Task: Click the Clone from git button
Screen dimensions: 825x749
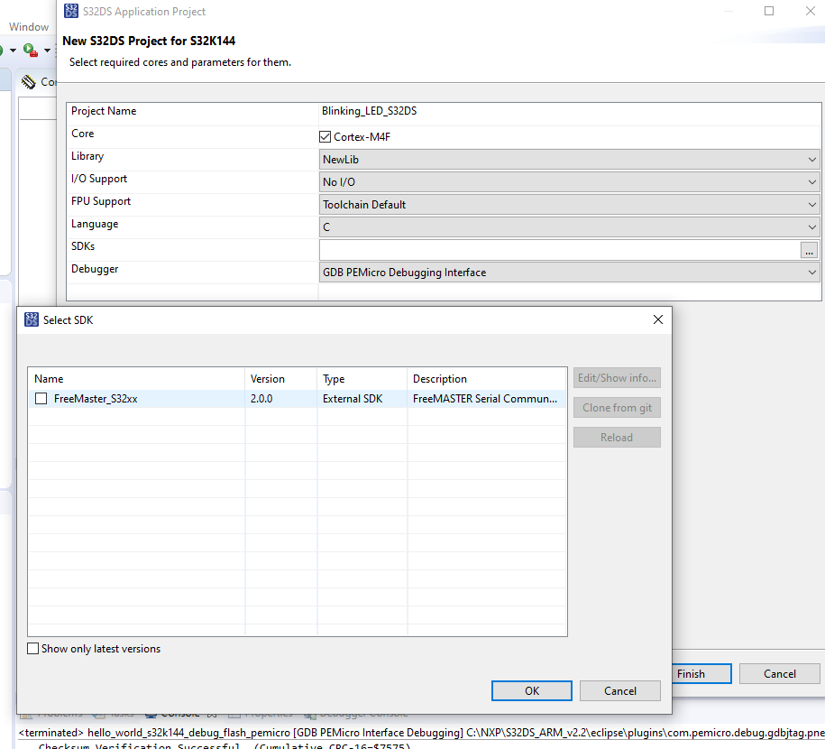Action: tap(617, 408)
